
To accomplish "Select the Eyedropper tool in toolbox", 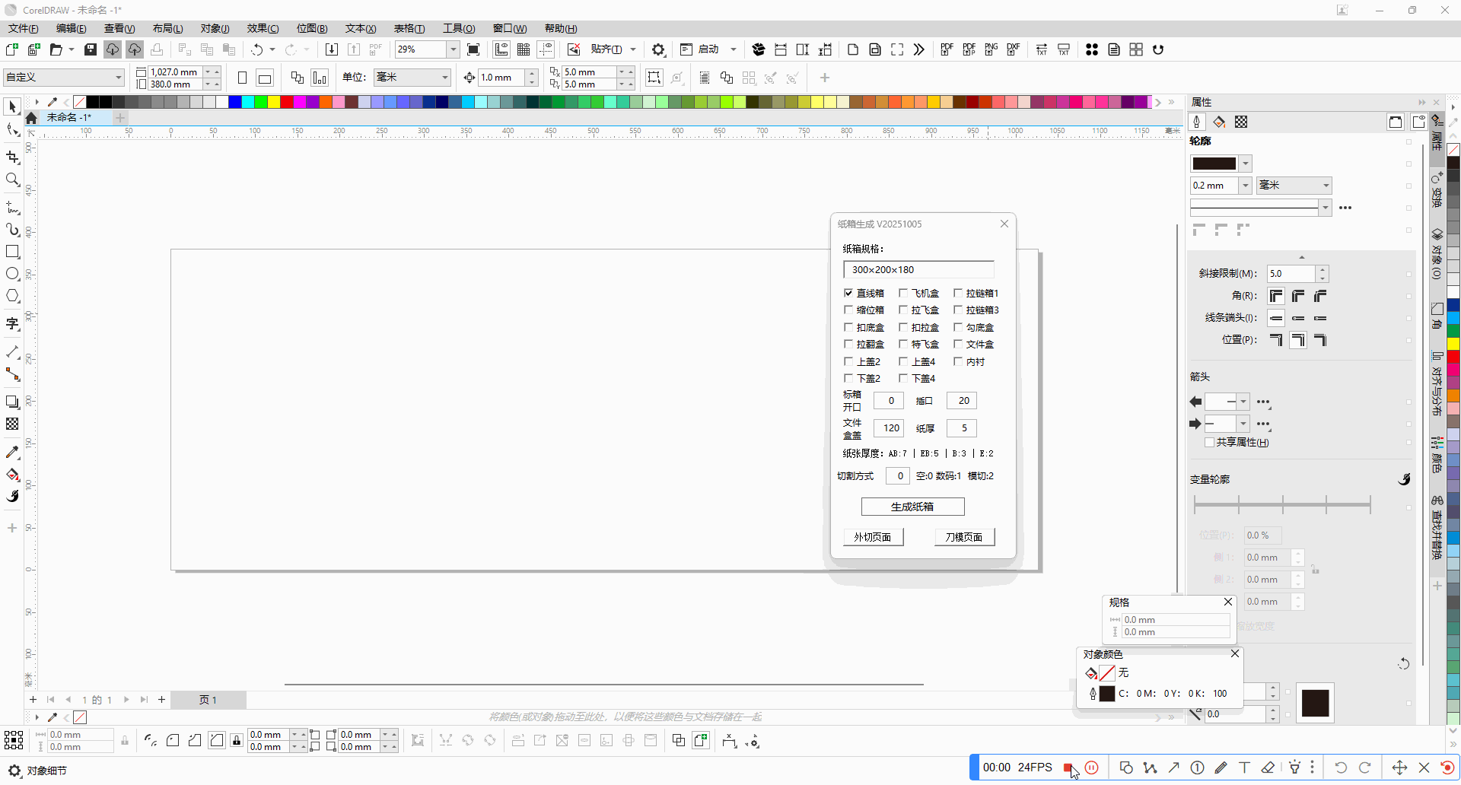I will pyautogui.click(x=12, y=453).
